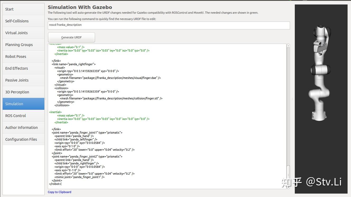Image resolution: width=351 pixels, height=197 pixels.
Task: Click the splitter handle beside the sidebar
Action: 45,99
